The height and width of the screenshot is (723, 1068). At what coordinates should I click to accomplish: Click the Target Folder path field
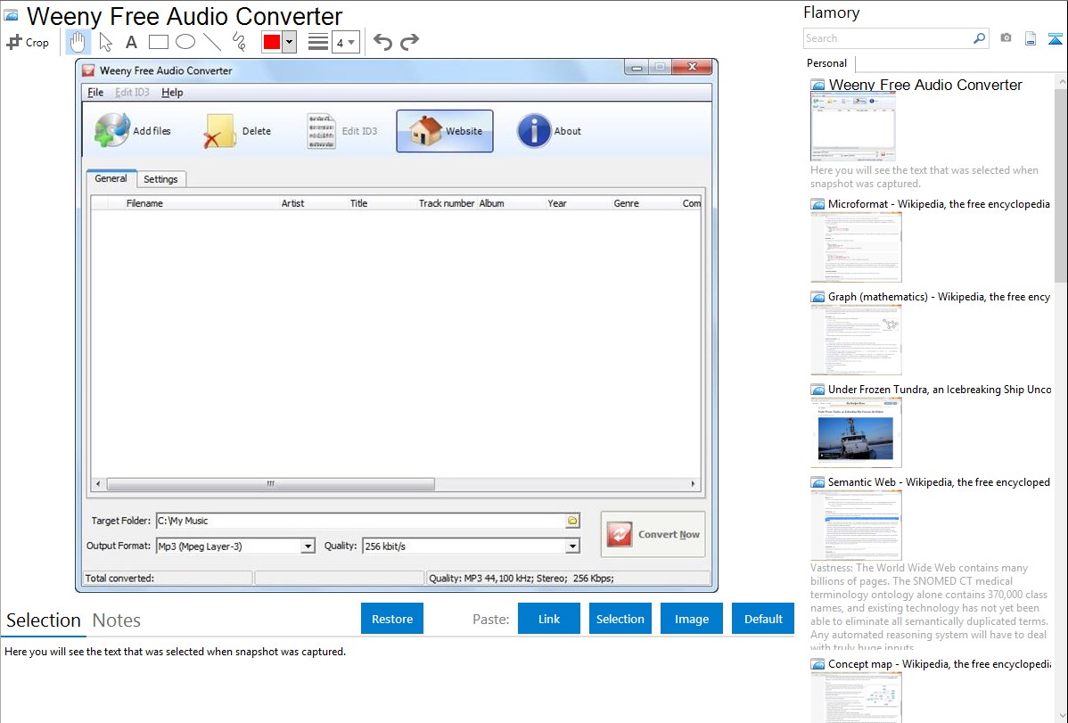(359, 521)
